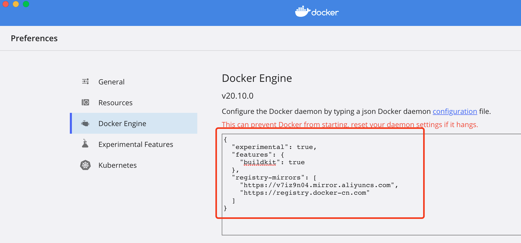Click the Preferences title
The image size is (521, 243).
click(x=34, y=38)
